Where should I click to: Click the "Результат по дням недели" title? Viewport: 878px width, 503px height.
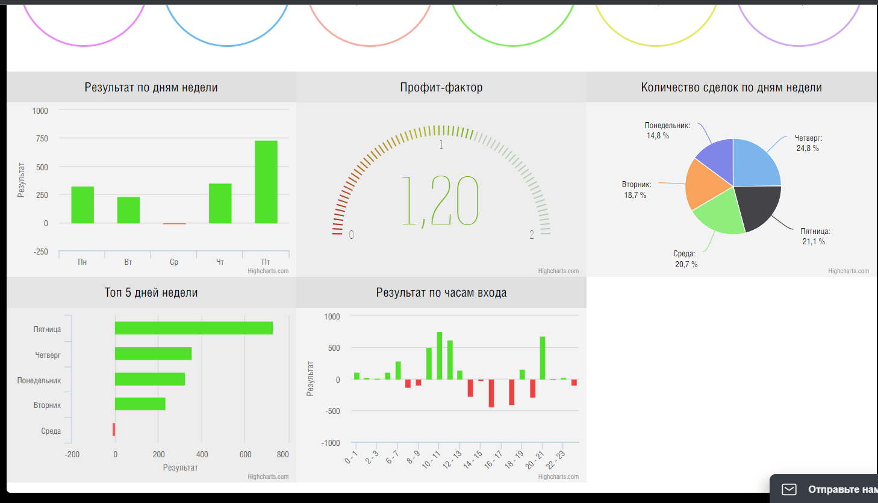pyautogui.click(x=151, y=87)
